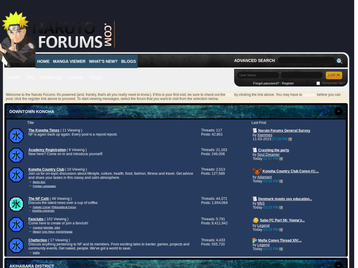358x268 pixels.
Task: Click the Chatterbox forum status icon
Action: pos(16,246)
